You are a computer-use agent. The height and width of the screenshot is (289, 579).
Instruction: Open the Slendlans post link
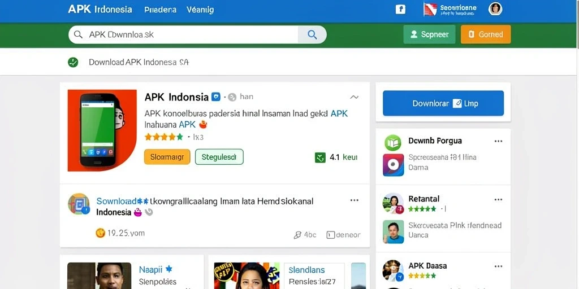point(306,270)
